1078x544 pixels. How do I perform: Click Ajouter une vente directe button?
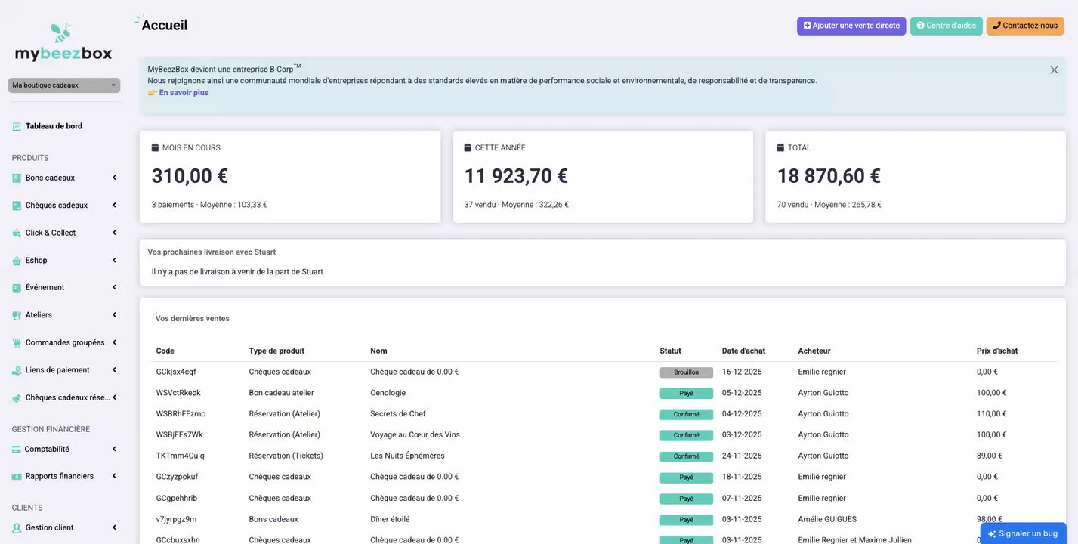pyautogui.click(x=851, y=26)
